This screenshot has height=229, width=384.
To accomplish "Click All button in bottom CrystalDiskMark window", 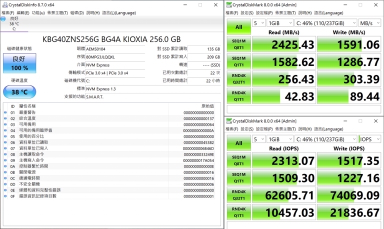I will 239,143.
